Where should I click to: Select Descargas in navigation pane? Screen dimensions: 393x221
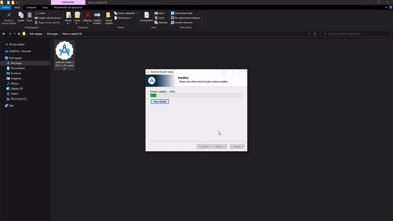16,63
